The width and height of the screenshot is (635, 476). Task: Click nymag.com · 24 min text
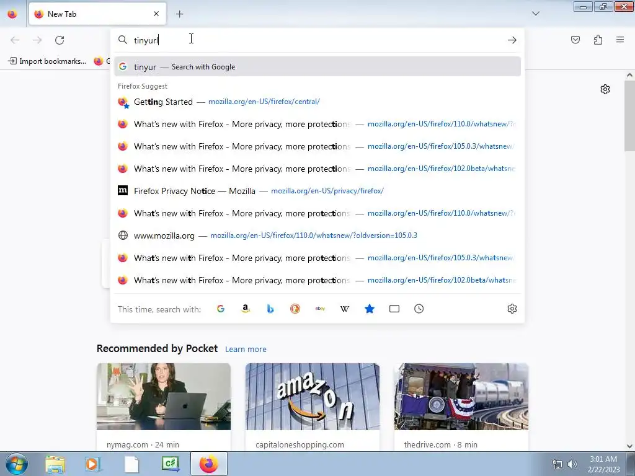pos(143,444)
